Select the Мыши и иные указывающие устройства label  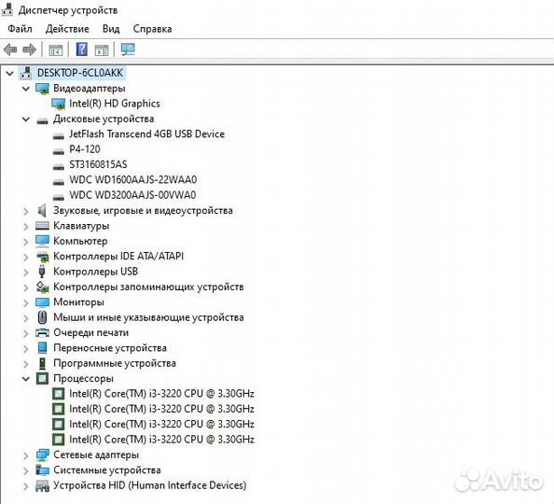148,317
